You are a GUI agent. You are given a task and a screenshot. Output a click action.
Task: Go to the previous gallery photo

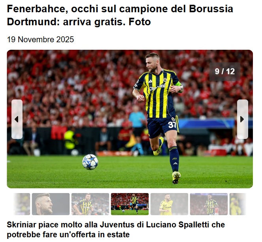(x=17, y=119)
